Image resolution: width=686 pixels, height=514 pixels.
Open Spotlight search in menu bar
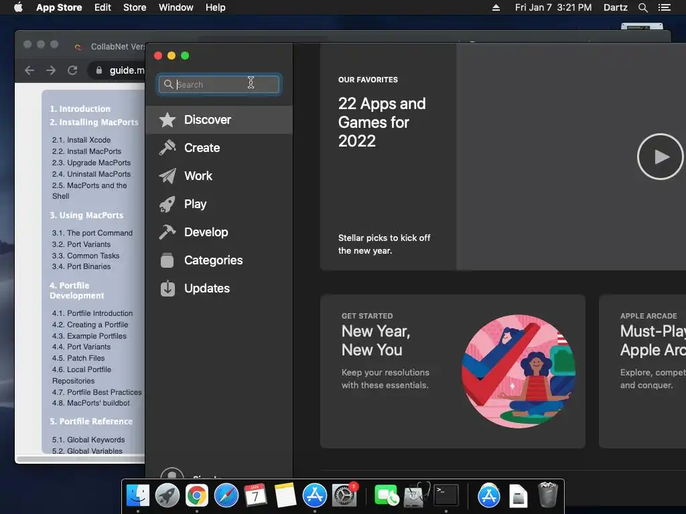coord(642,7)
